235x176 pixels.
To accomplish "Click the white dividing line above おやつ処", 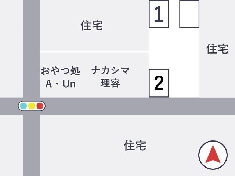I will [x=95, y=52].
